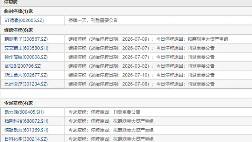Open 五洲医疗(301234.SZ) stock link
This screenshot has width=252, height=142.
pyautogui.click(x=26, y=84)
